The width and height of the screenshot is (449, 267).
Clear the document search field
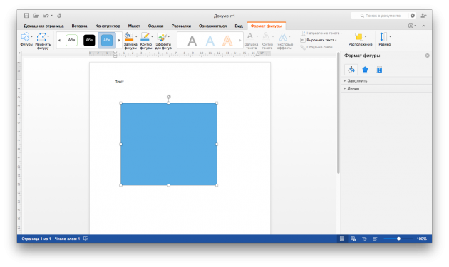[x=413, y=16]
